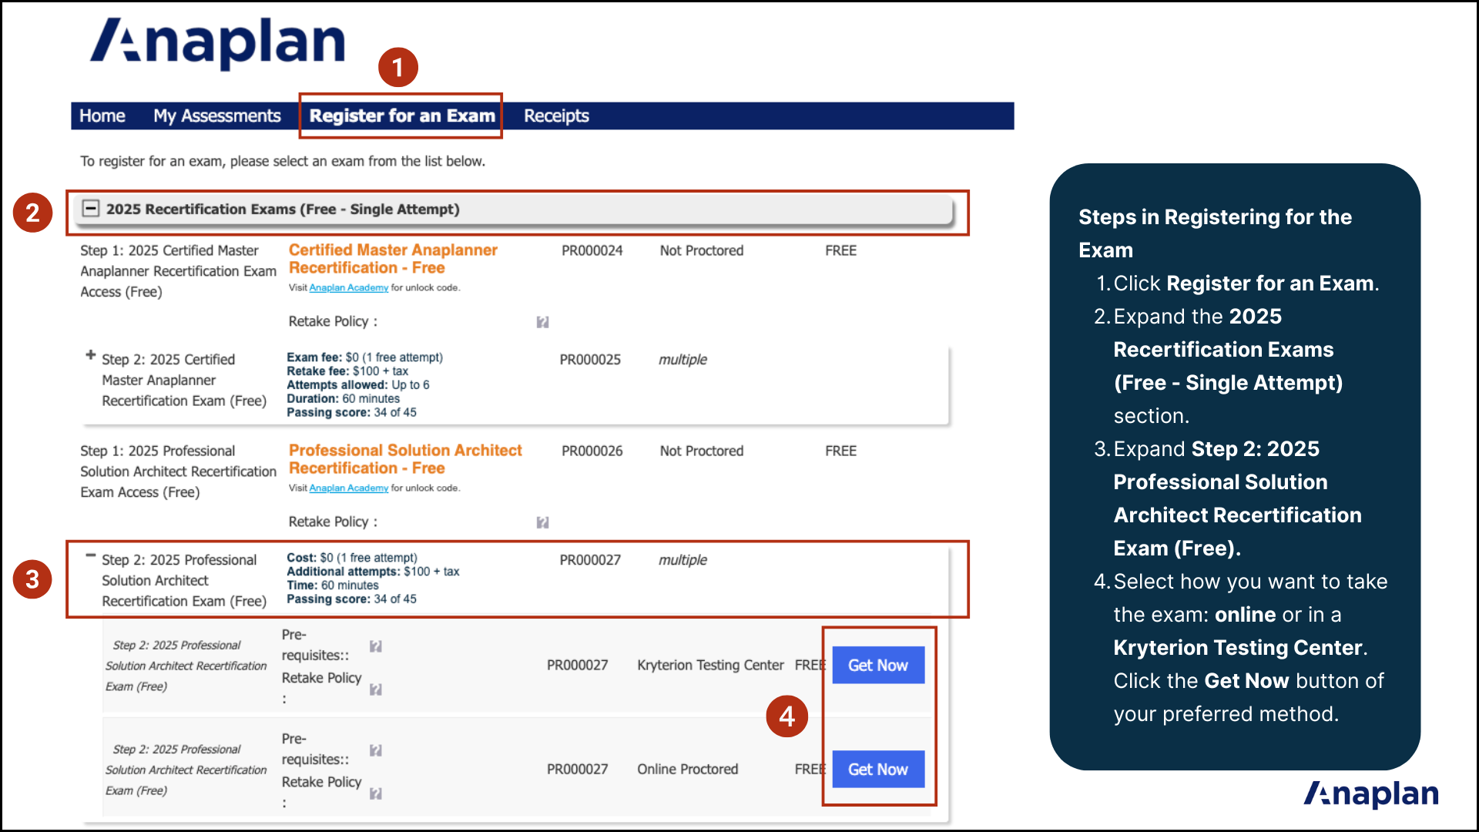
Task: Select PR000027 in Kryterion Testing Center row
Action: coord(577,665)
